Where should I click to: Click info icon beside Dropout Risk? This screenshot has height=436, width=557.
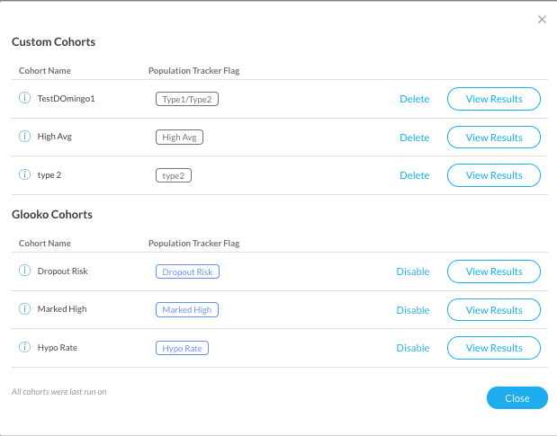[x=24, y=271]
